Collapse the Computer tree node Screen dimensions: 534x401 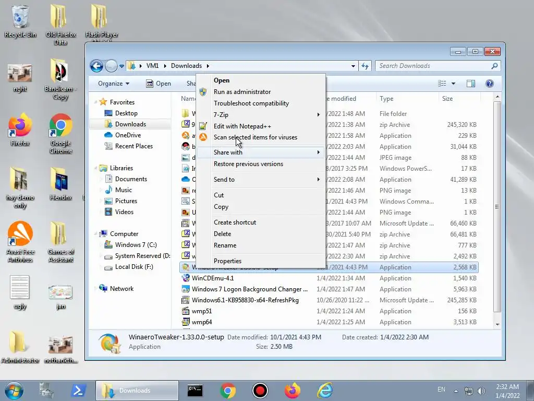[95, 234]
